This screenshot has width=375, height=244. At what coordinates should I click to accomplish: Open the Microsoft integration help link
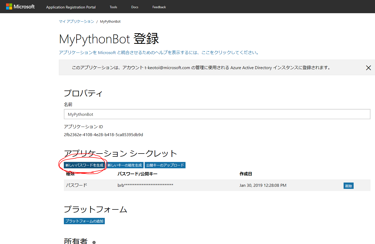tap(158, 52)
